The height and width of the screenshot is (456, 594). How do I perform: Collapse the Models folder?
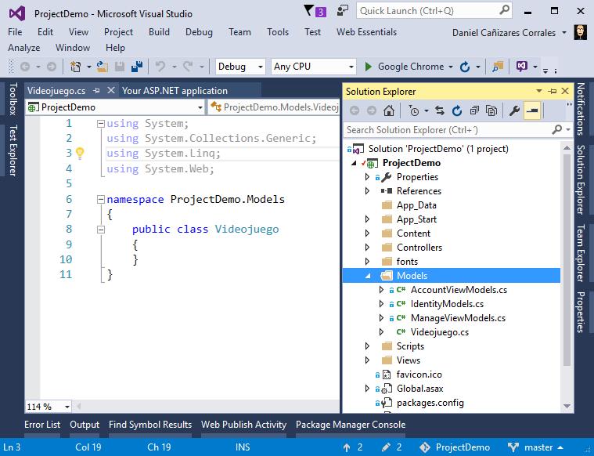[x=368, y=276]
